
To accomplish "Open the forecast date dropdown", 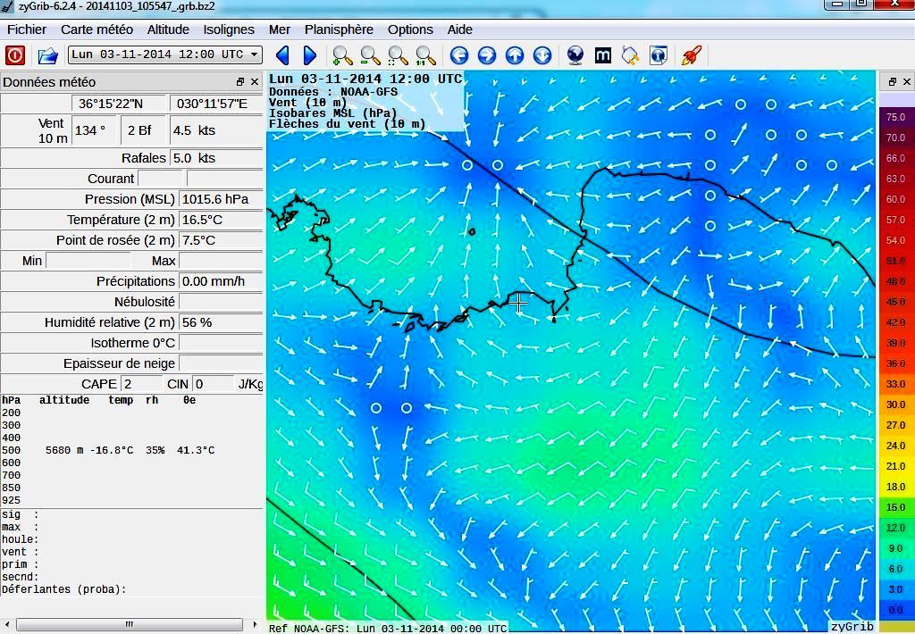I will [165, 54].
